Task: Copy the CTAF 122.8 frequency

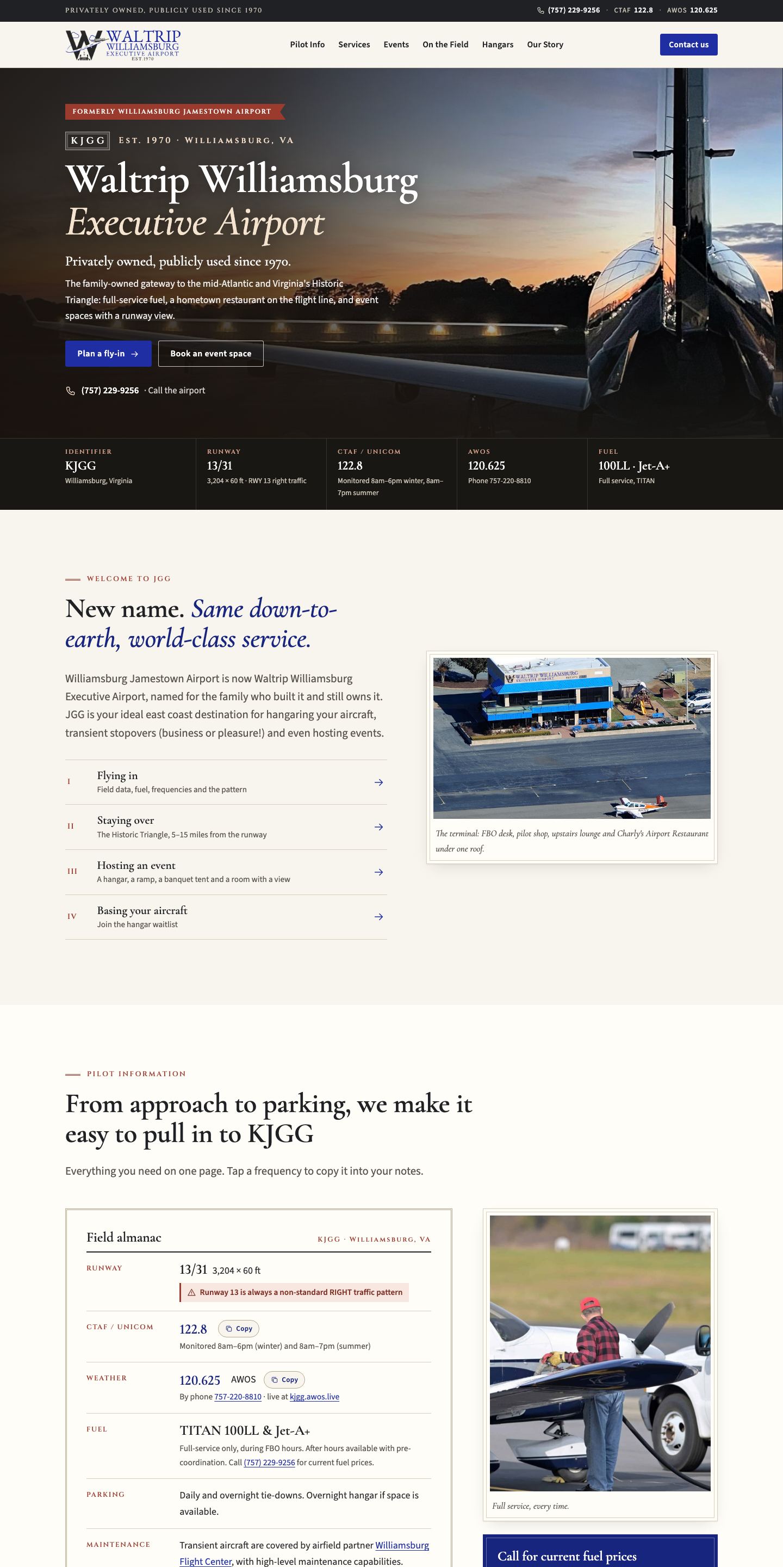Action: click(238, 1329)
